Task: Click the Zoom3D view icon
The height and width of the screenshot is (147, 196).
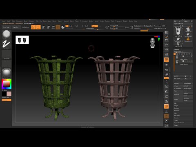Action: tap(166, 96)
